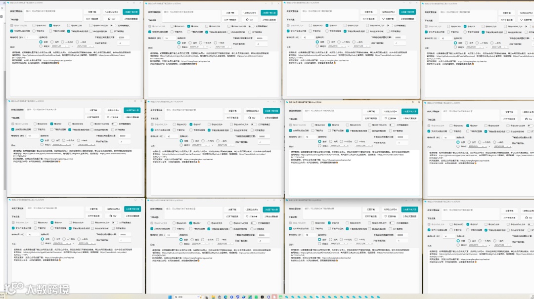Click 2.批量下载文章 in middle-row third window

[x=410, y=111]
